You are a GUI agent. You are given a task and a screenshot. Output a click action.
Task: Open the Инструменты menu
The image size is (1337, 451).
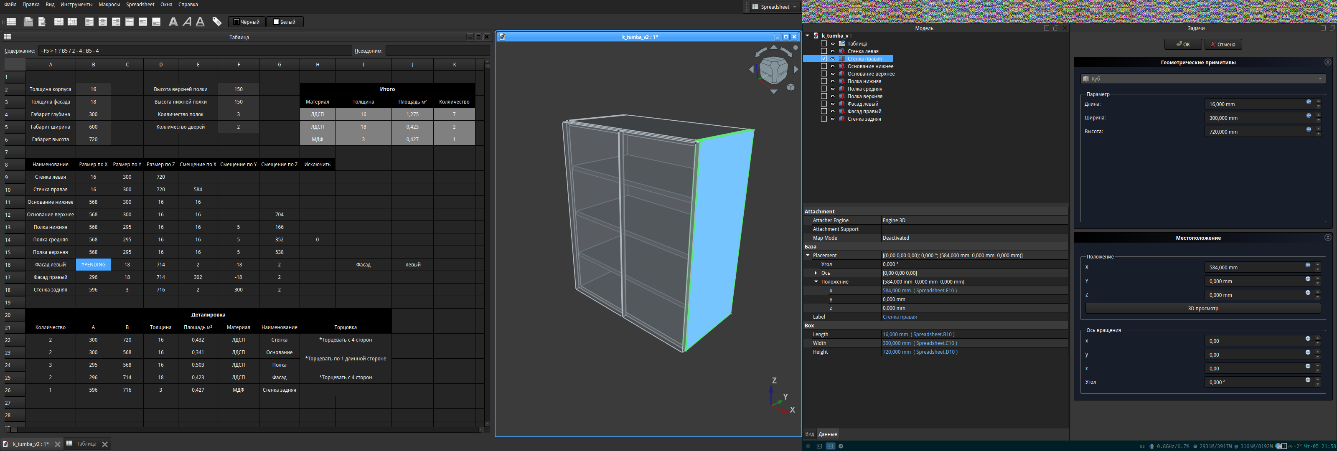point(76,4)
